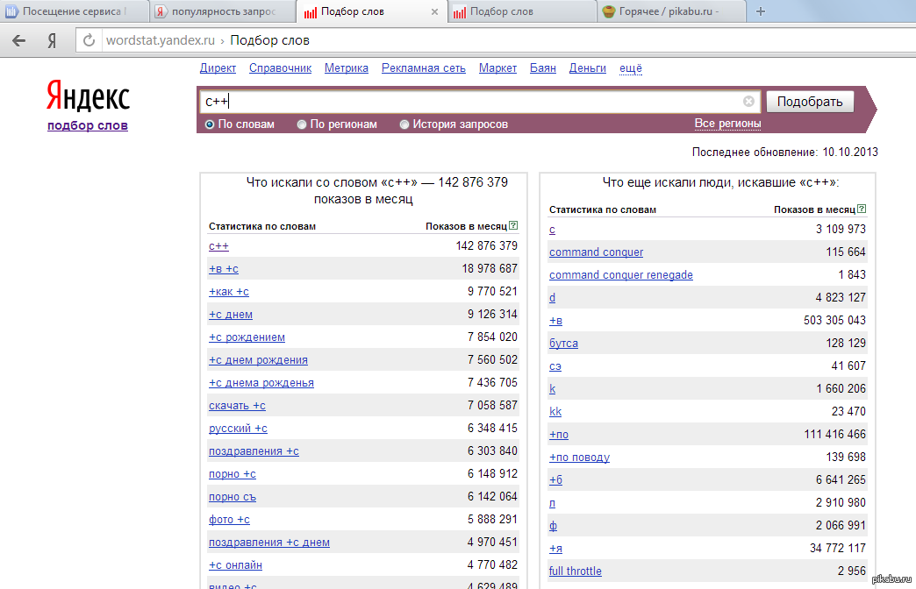Open the +в link in right table
The width and height of the screenshot is (916, 589).
[x=555, y=320]
